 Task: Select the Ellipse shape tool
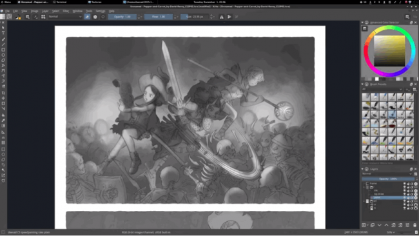tap(3, 55)
